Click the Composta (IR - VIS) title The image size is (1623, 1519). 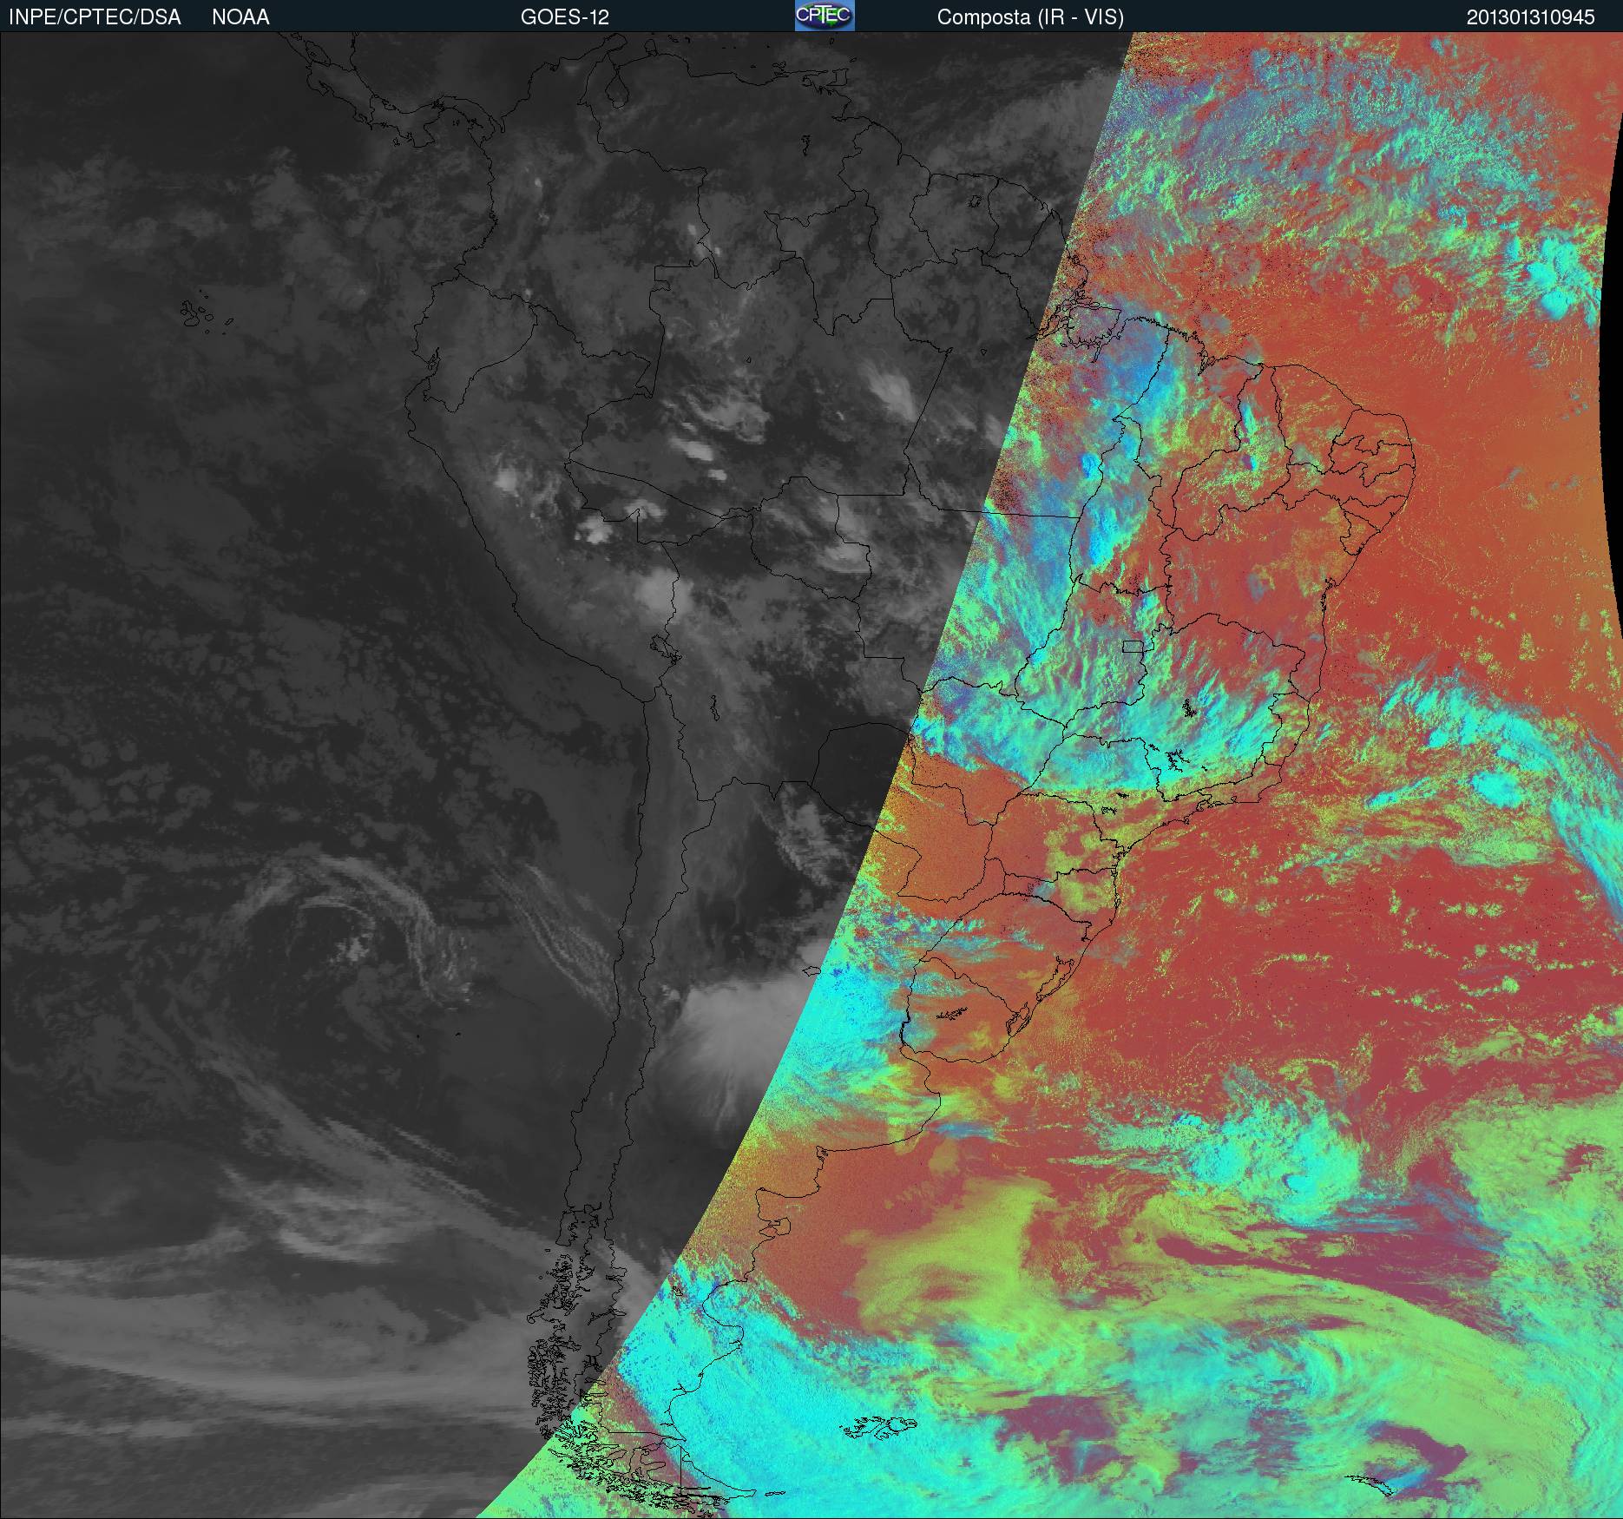1030,17
